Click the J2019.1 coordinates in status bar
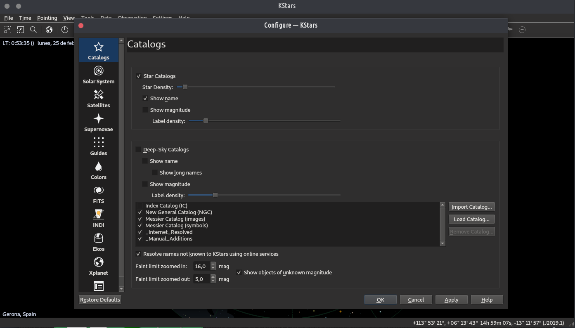The width and height of the screenshot is (575, 328). 488,323
